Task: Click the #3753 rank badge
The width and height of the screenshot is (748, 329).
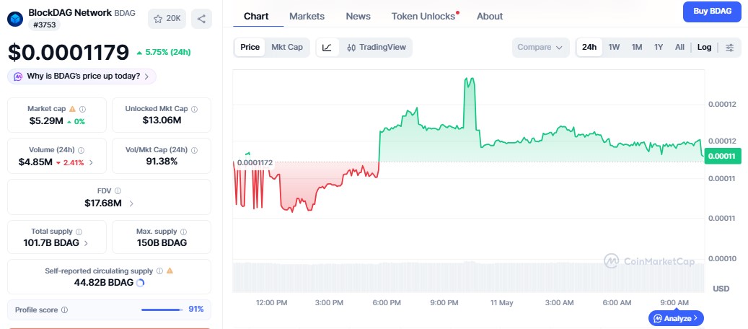Action: [x=44, y=25]
